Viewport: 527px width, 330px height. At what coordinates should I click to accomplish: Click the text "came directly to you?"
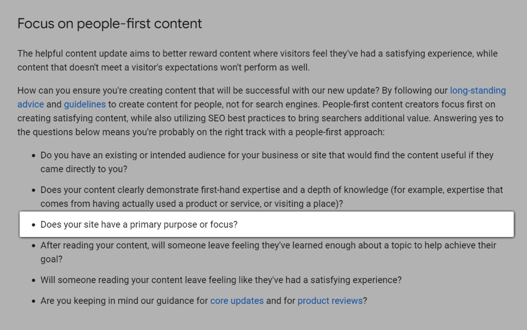point(84,169)
